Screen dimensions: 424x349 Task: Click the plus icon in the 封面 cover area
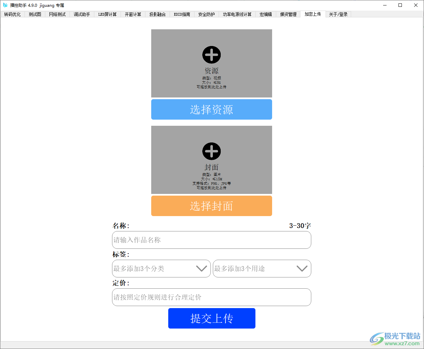click(x=211, y=151)
